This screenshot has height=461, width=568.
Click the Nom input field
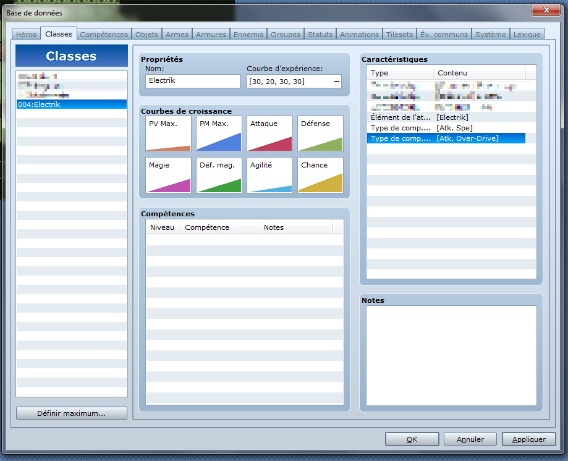tap(193, 82)
